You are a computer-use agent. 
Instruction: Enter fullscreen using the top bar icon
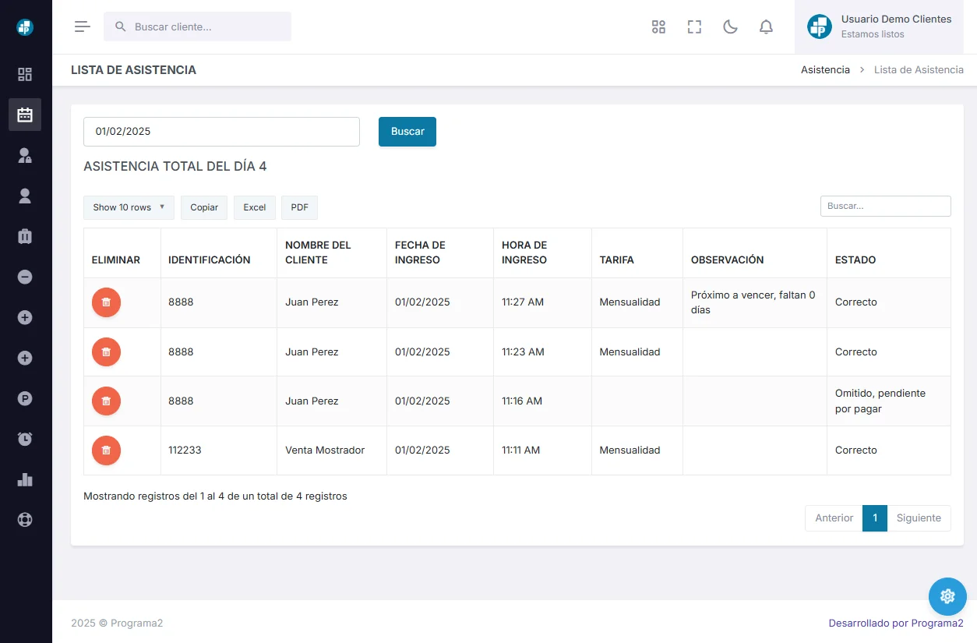click(x=694, y=27)
